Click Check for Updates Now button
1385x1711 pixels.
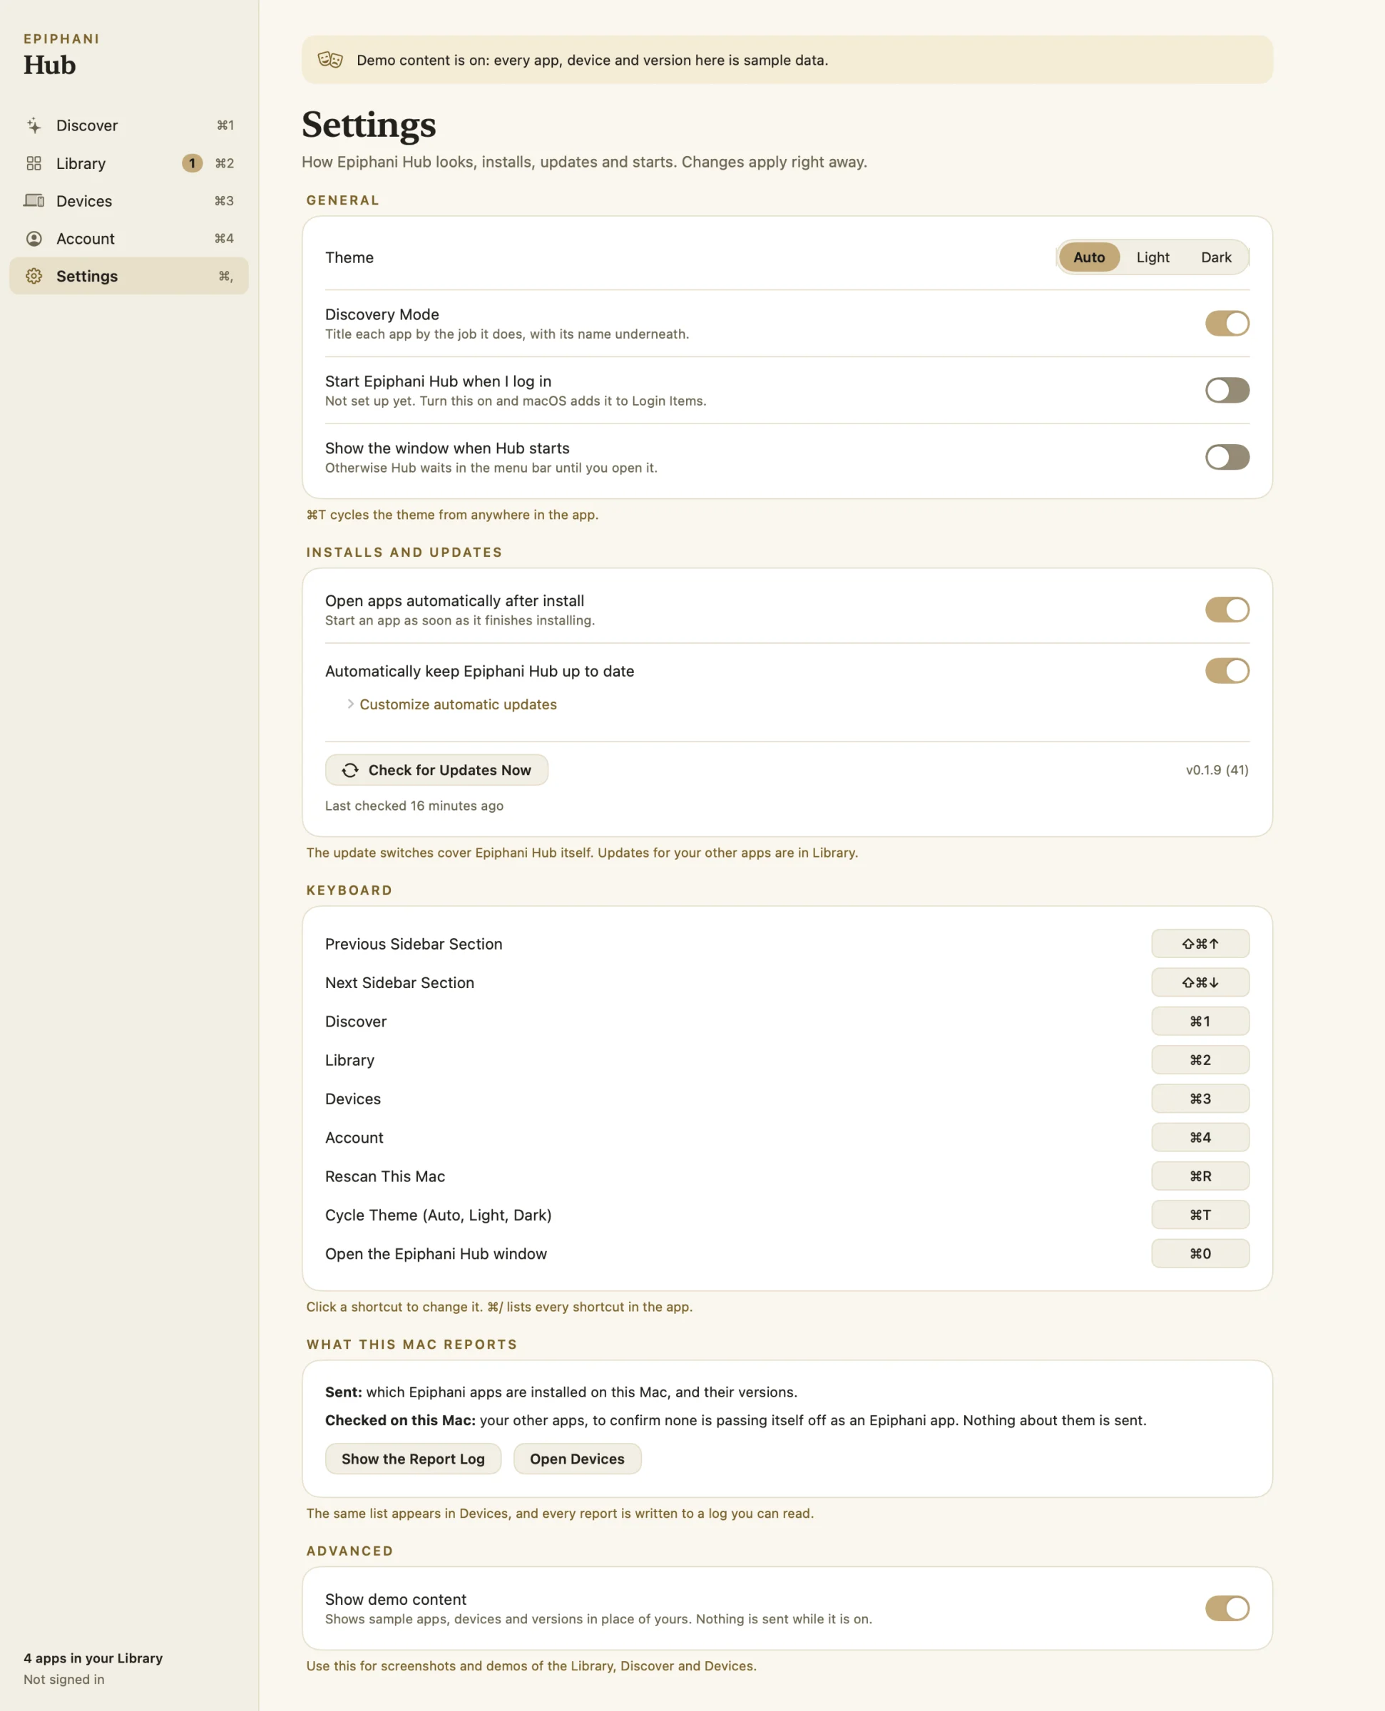436,770
